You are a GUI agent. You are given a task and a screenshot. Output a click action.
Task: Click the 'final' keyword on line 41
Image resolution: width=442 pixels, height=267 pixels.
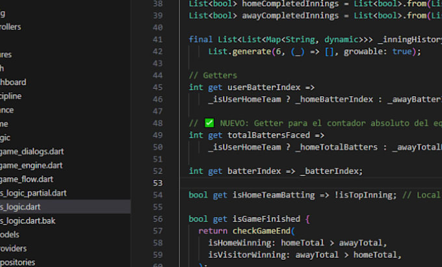[200, 39]
